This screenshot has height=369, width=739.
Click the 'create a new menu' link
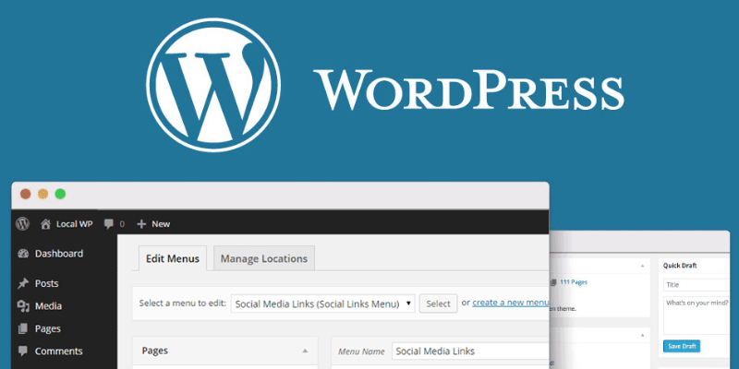(511, 303)
